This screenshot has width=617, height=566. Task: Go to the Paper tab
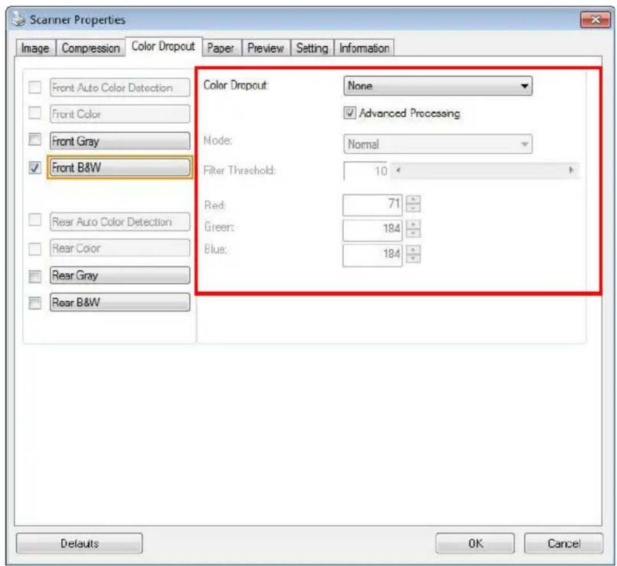pyautogui.click(x=221, y=48)
